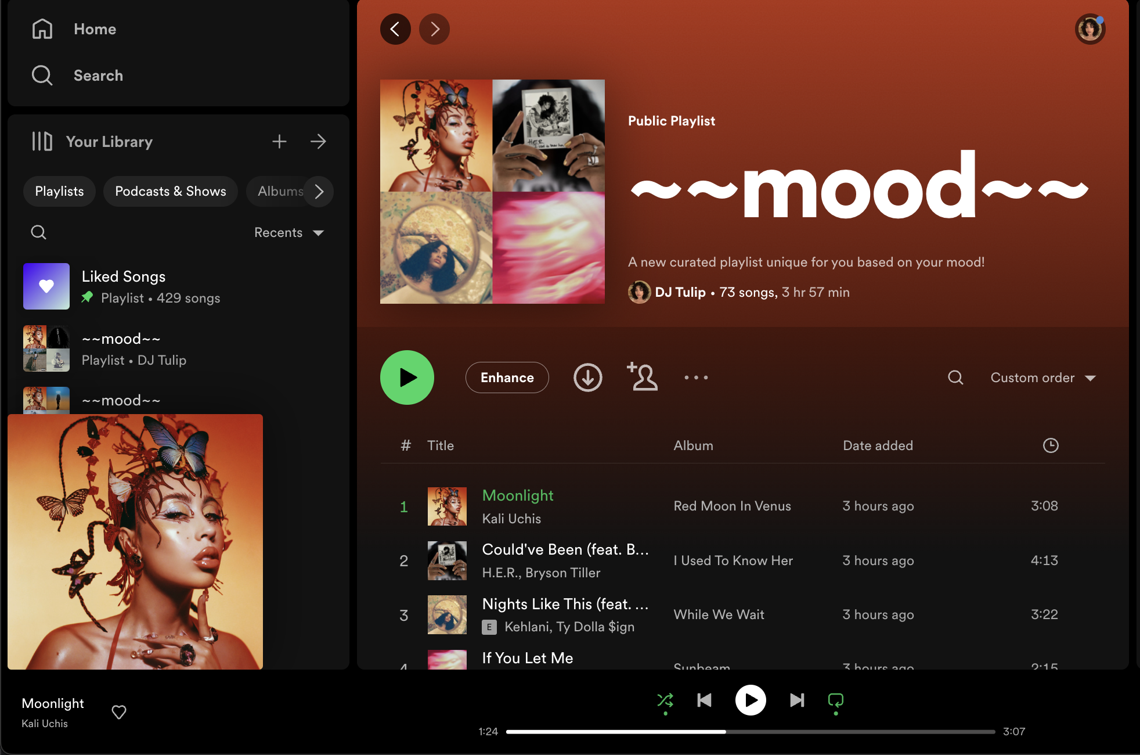The image size is (1140, 755).
Task: Click the Your Library label
Action: pos(109,142)
